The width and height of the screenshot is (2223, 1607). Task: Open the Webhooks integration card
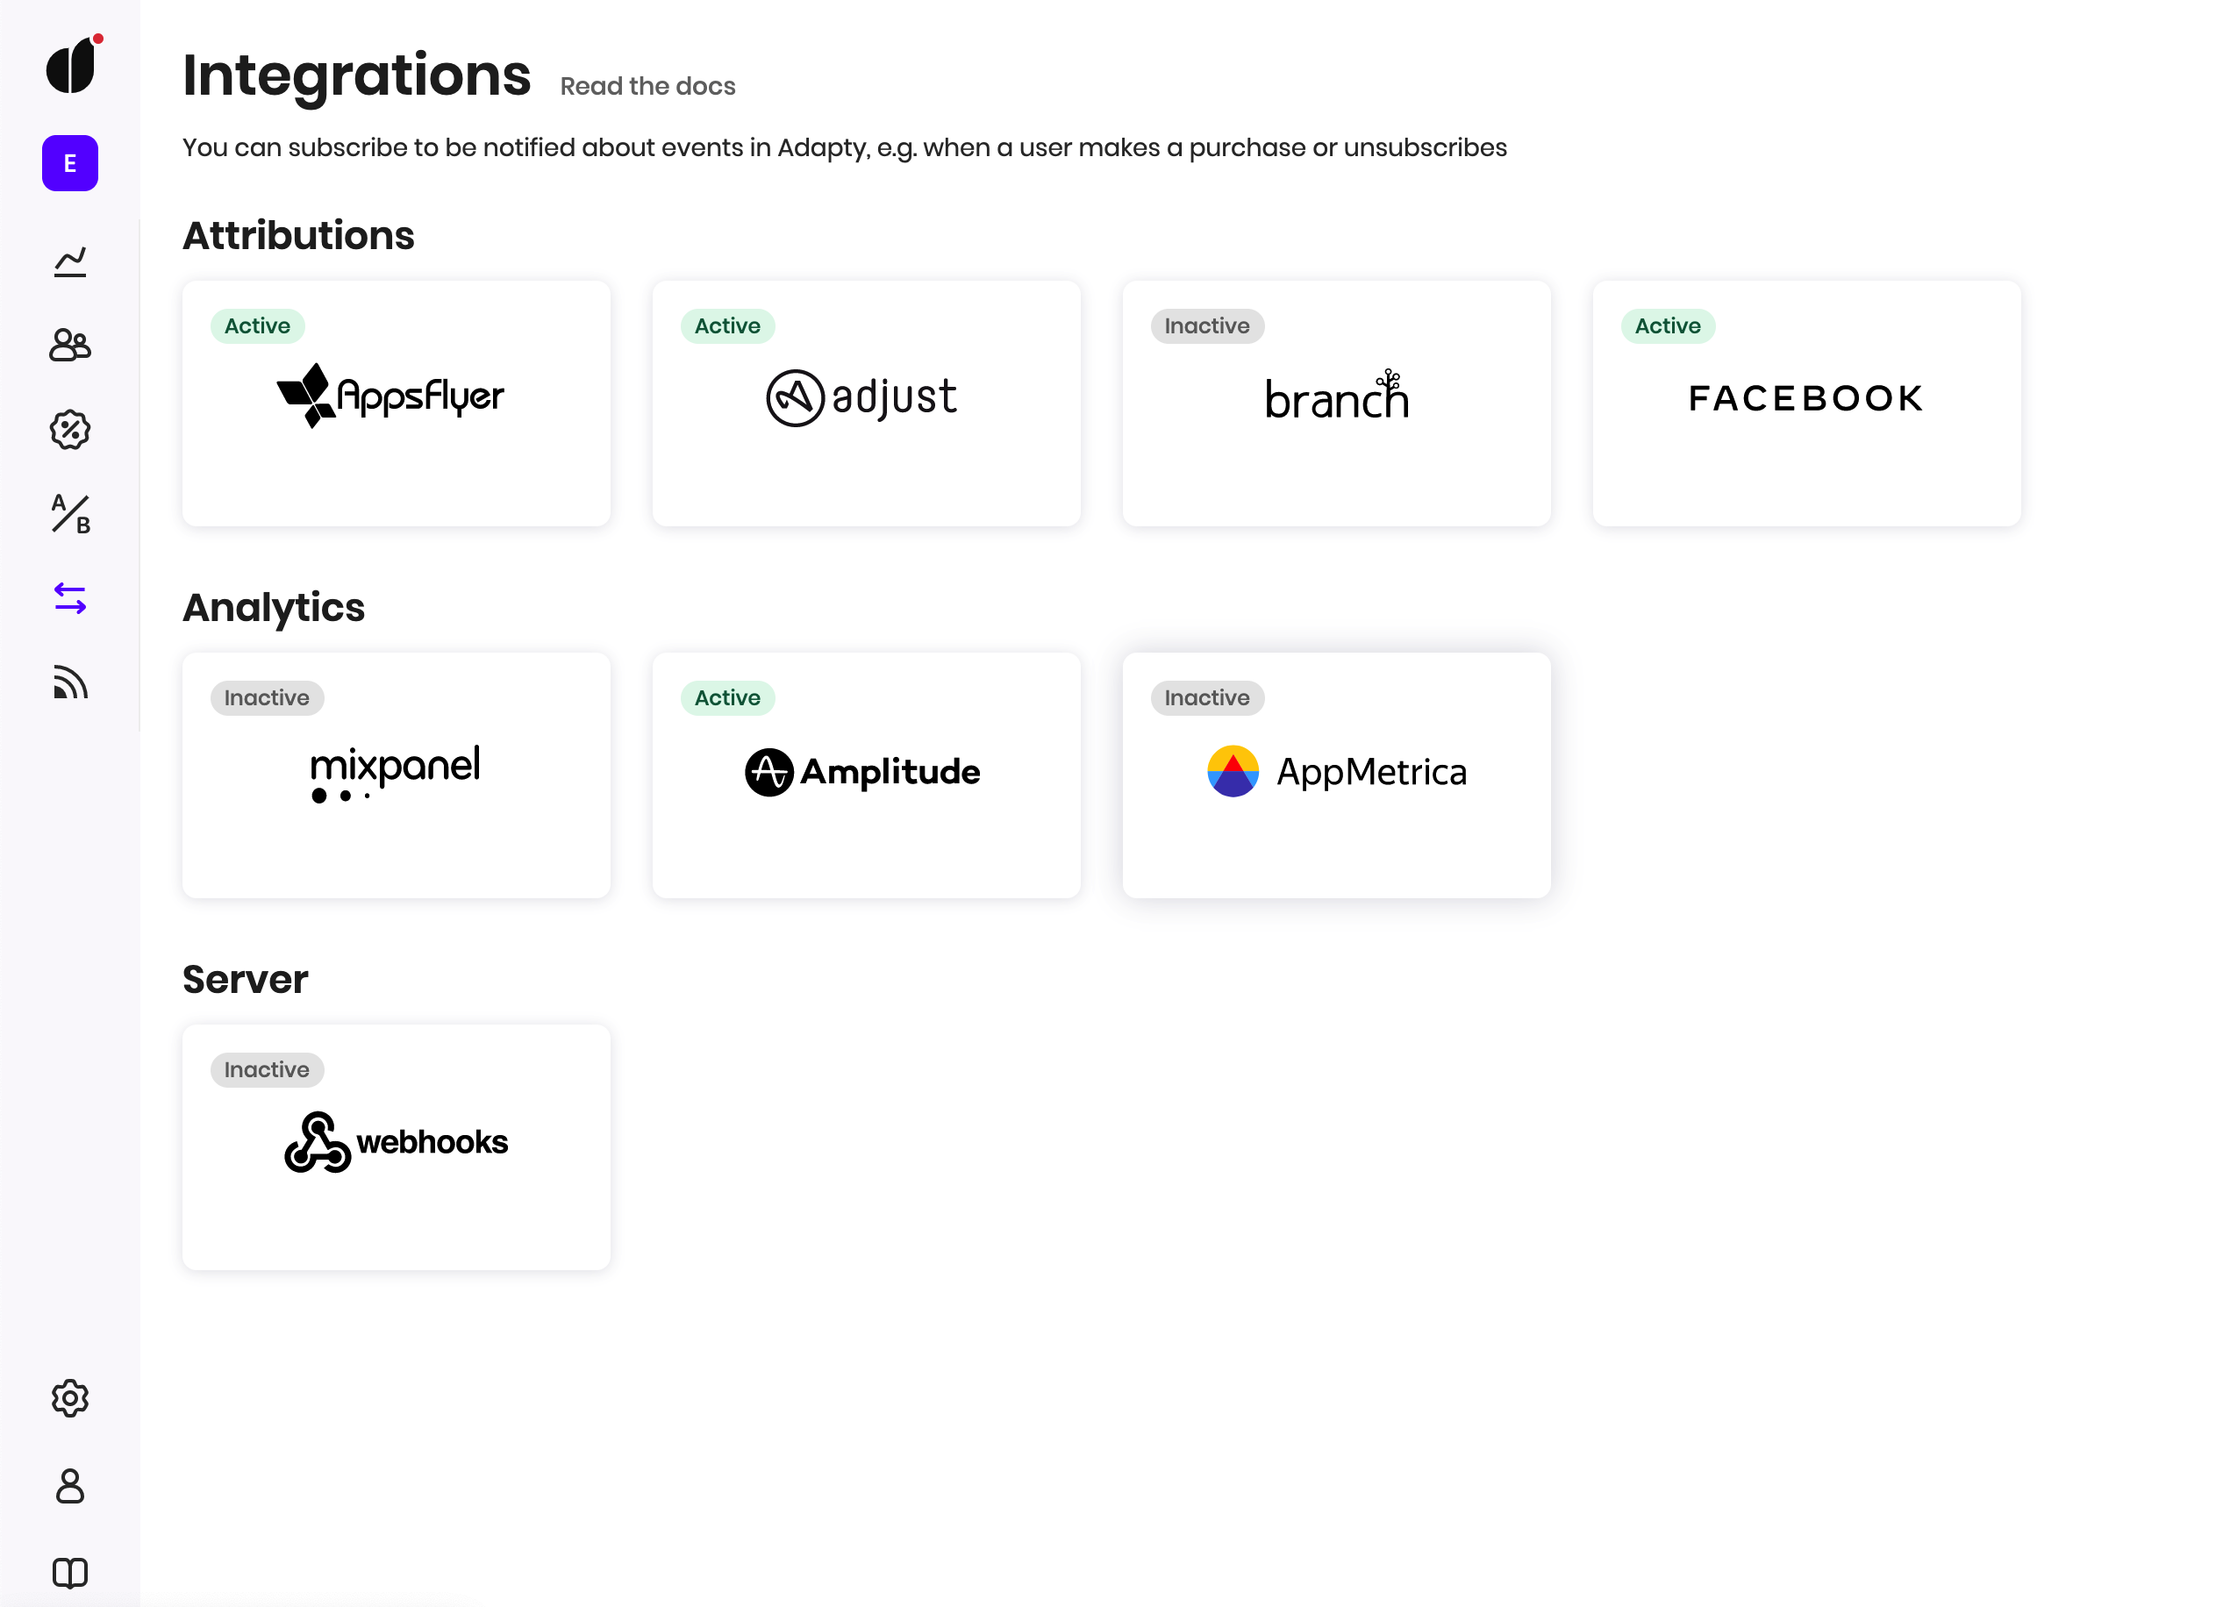(x=396, y=1147)
